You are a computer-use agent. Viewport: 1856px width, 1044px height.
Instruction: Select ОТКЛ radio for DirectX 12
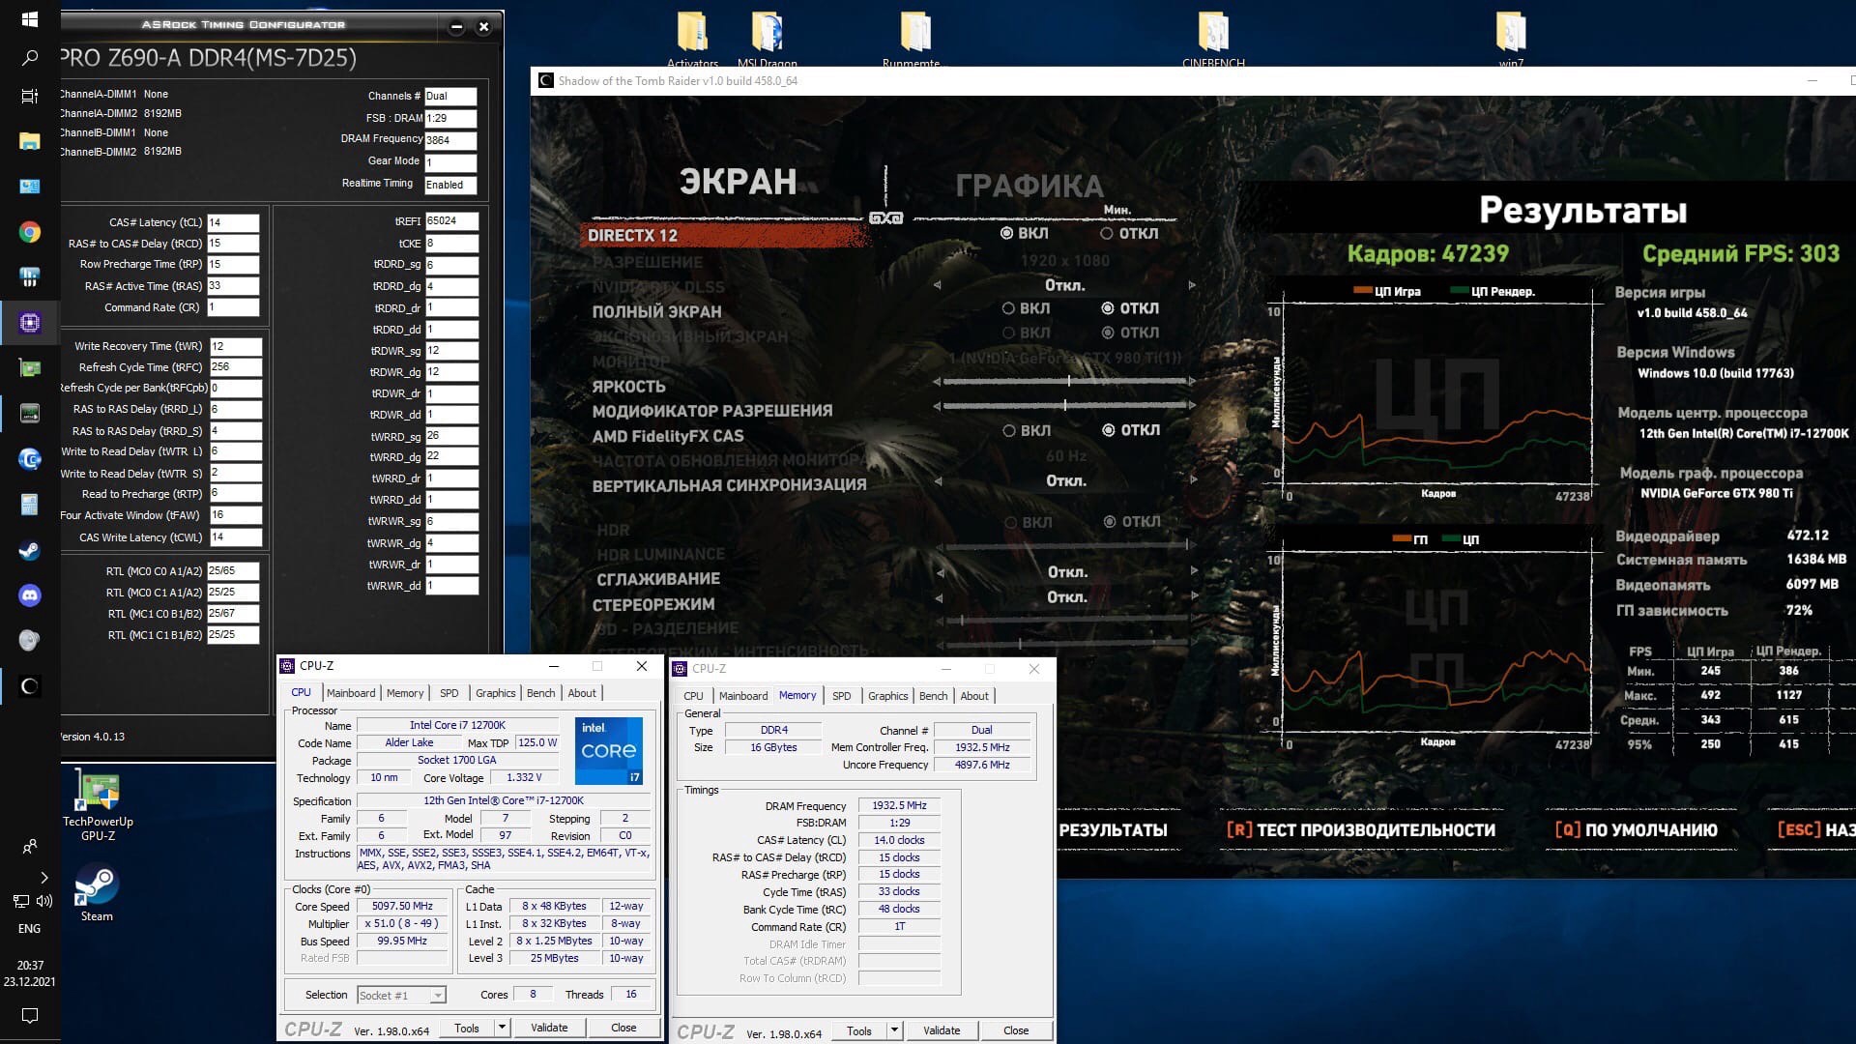1107,233
